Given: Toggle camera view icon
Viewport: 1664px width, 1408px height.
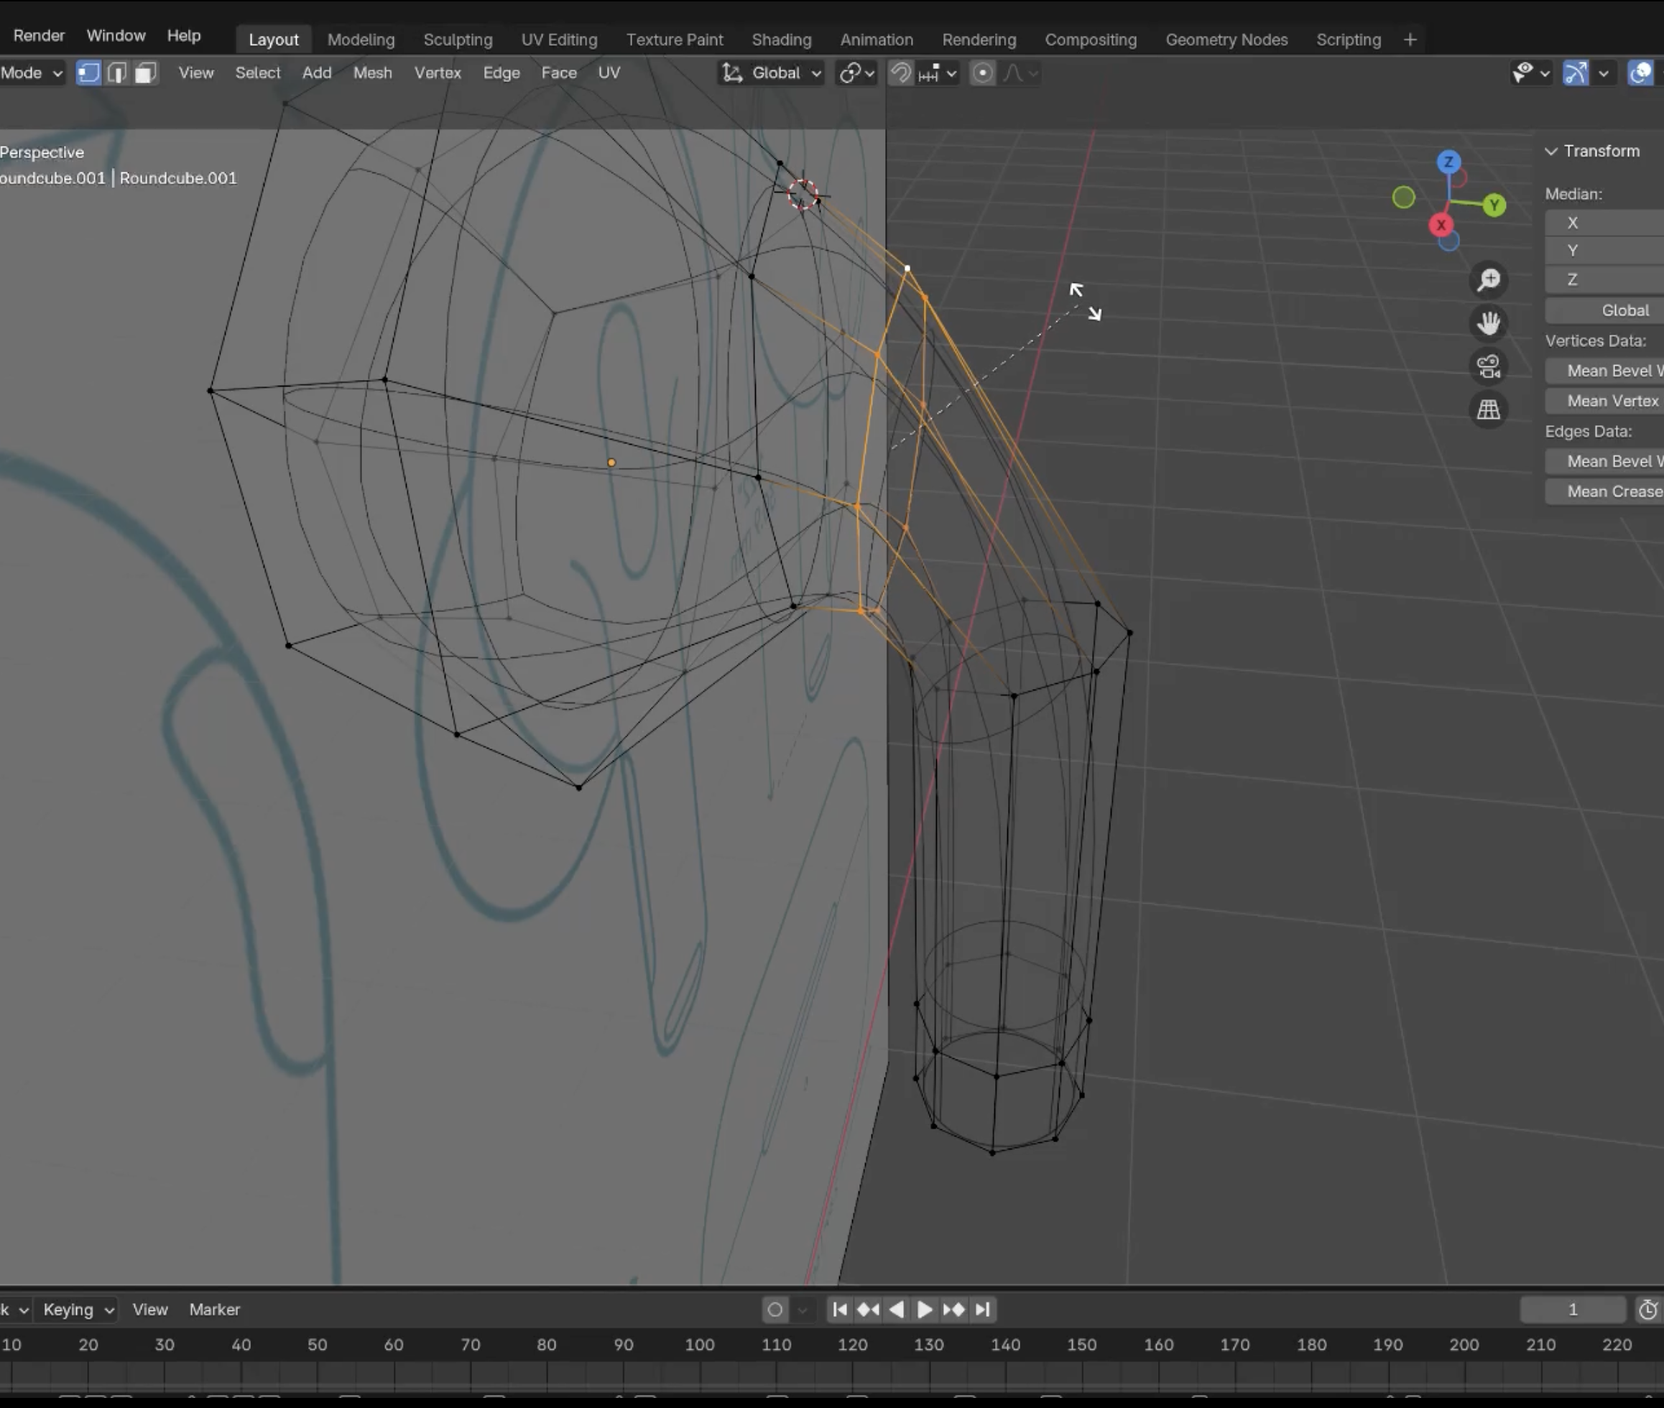Looking at the screenshot, I should [x=1489, y=366].
